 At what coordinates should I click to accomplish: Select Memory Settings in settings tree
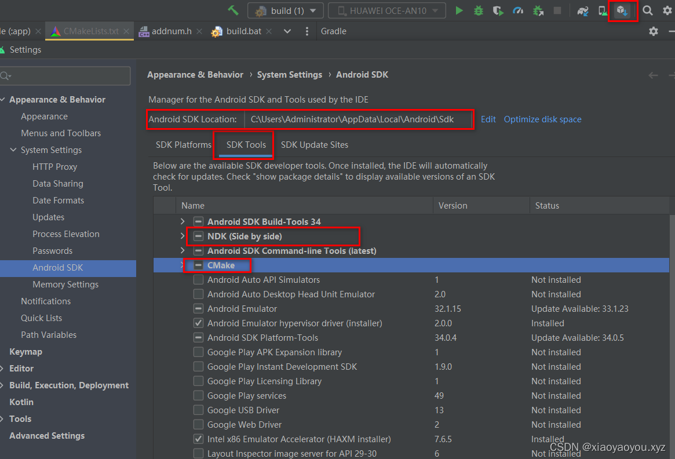tap(65, 285)
